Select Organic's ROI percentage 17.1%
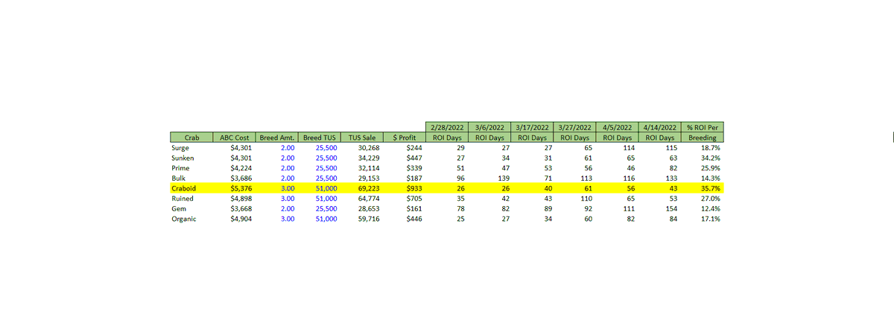Viewport: 894px width, 325px height. click(710, 219)
